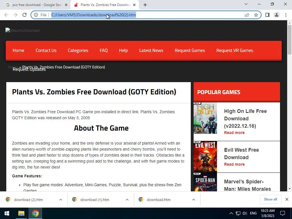The image size is (292, 219).
Task: Open Contact Us in the red menu
Action: tap(46, 50)
